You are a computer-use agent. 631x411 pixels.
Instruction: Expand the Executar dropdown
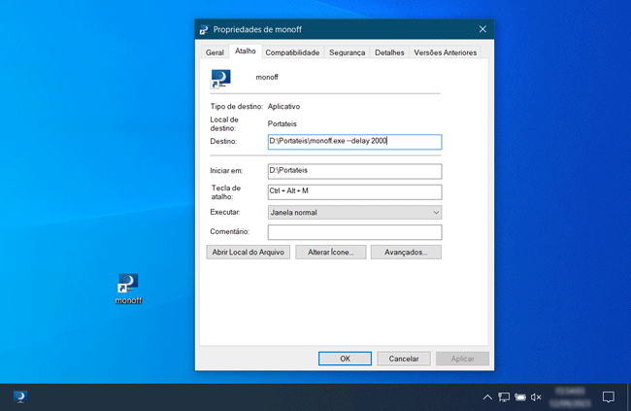click(354, 213)
